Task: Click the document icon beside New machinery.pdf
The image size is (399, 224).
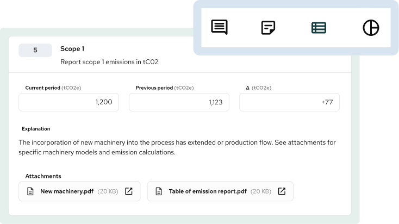Action: (x=31, y=191)
